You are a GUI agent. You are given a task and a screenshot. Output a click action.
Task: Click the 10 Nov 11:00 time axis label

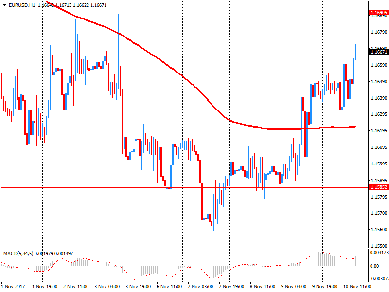coord(357,286)
